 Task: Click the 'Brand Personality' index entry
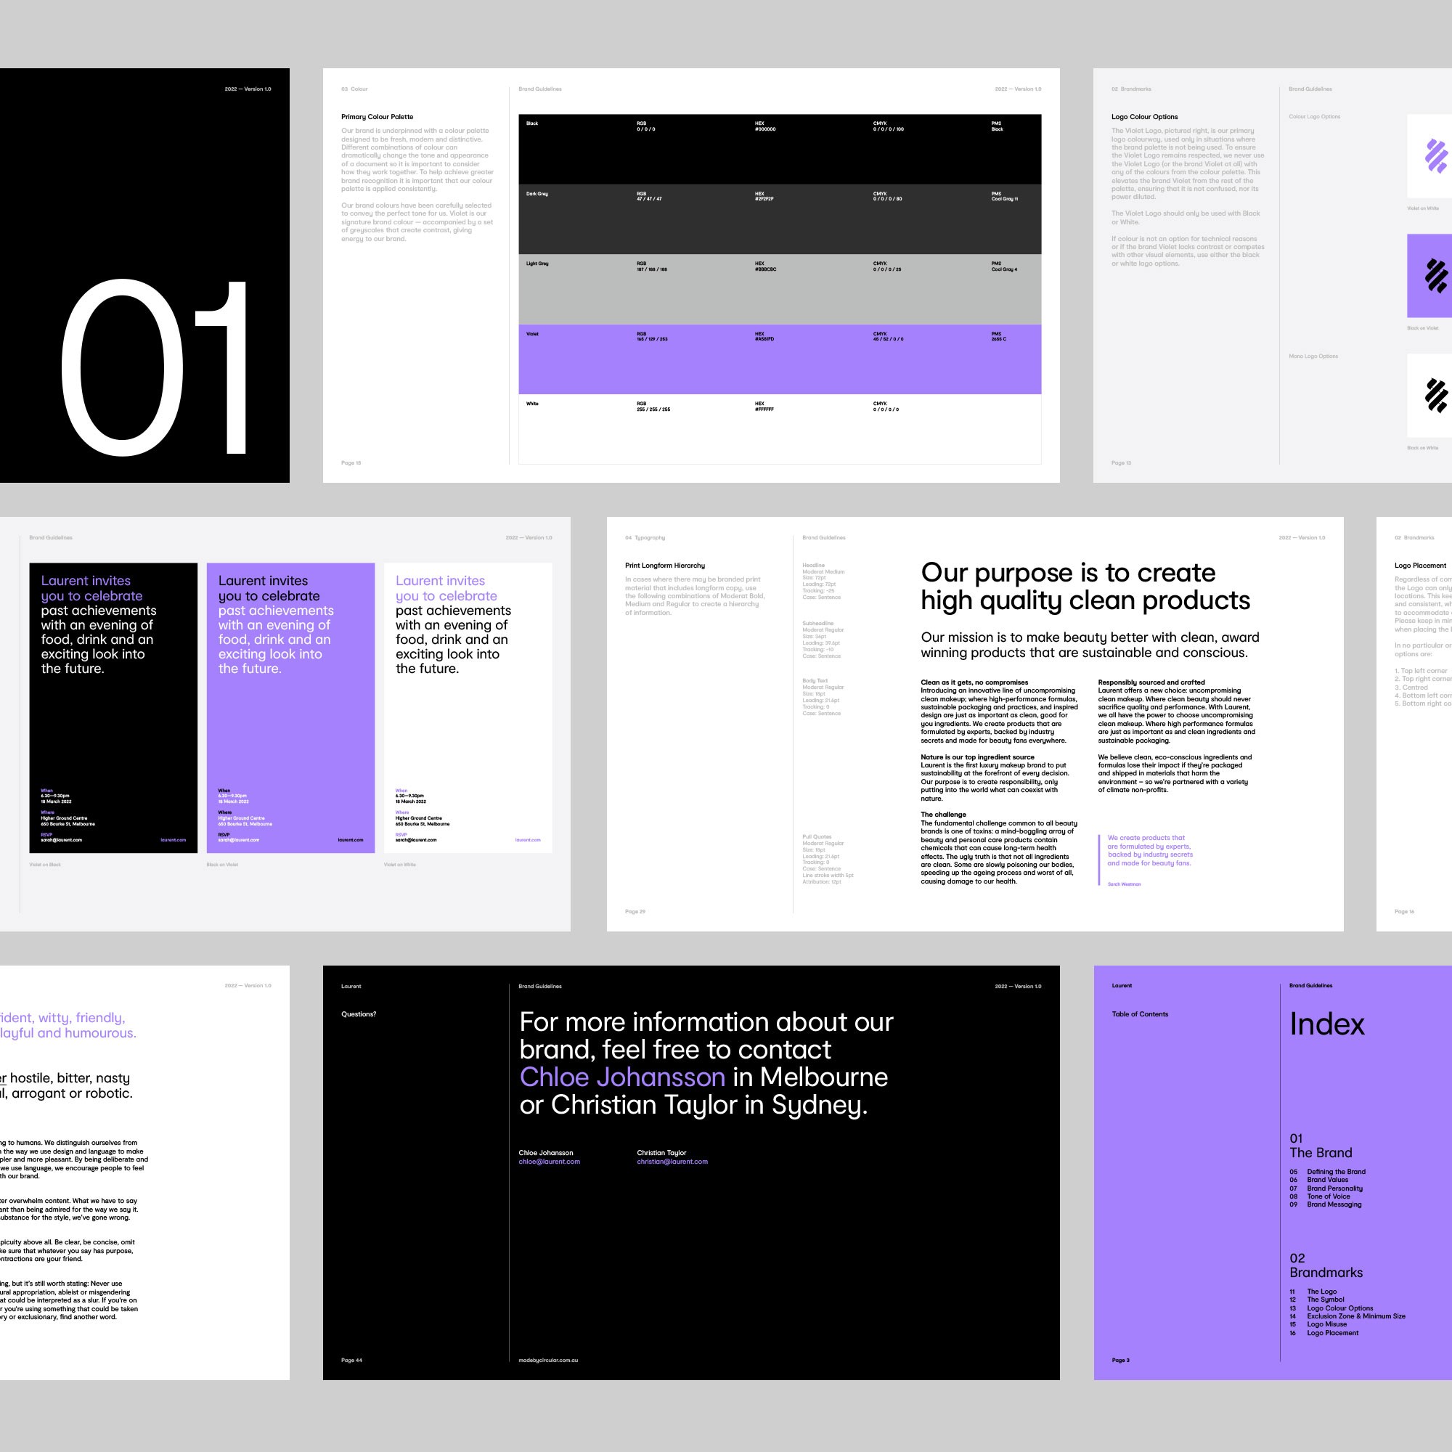(1334, 1188)
